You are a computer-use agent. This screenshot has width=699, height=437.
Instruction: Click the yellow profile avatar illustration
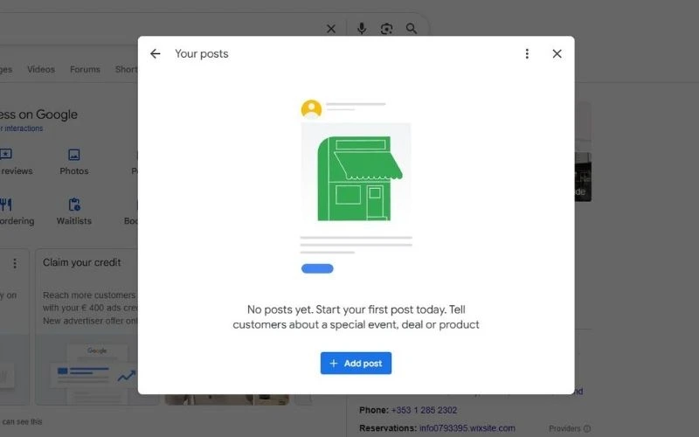click(x=311, y=108)
